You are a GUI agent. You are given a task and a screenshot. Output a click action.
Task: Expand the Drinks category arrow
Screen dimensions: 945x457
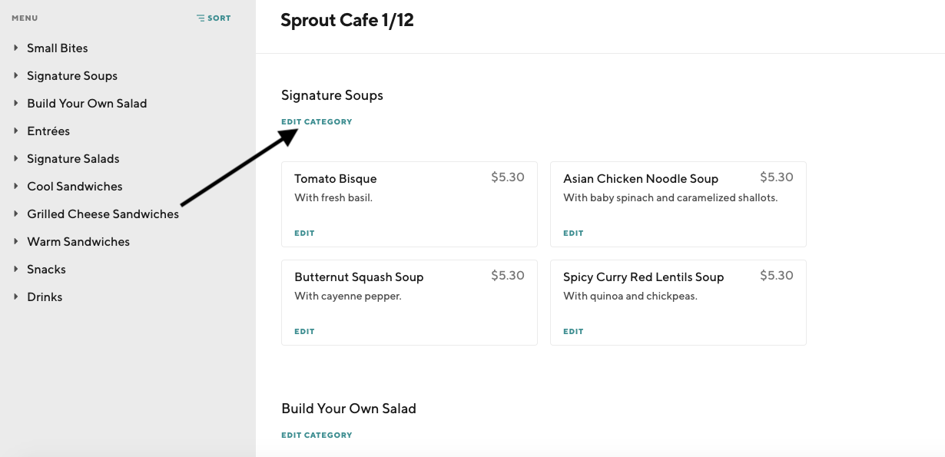point(15,296)
